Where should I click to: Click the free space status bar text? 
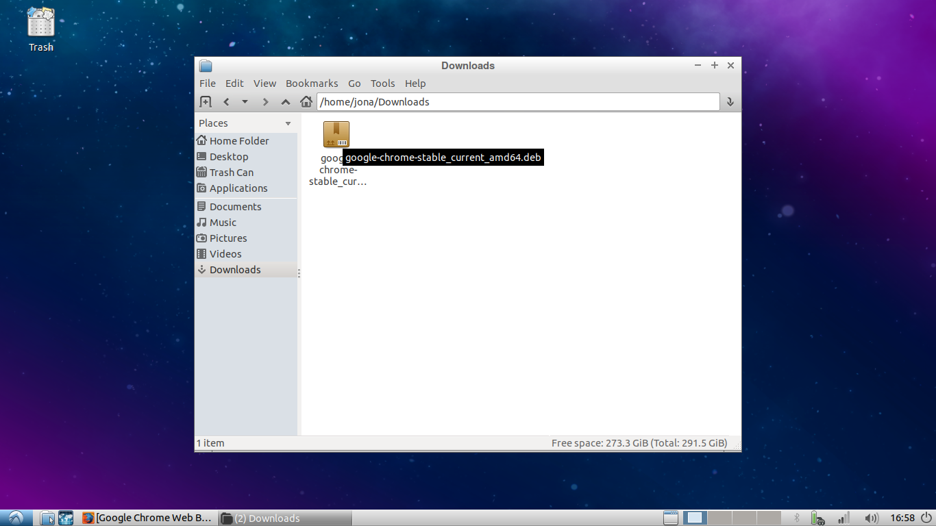(x=639, y=443)
